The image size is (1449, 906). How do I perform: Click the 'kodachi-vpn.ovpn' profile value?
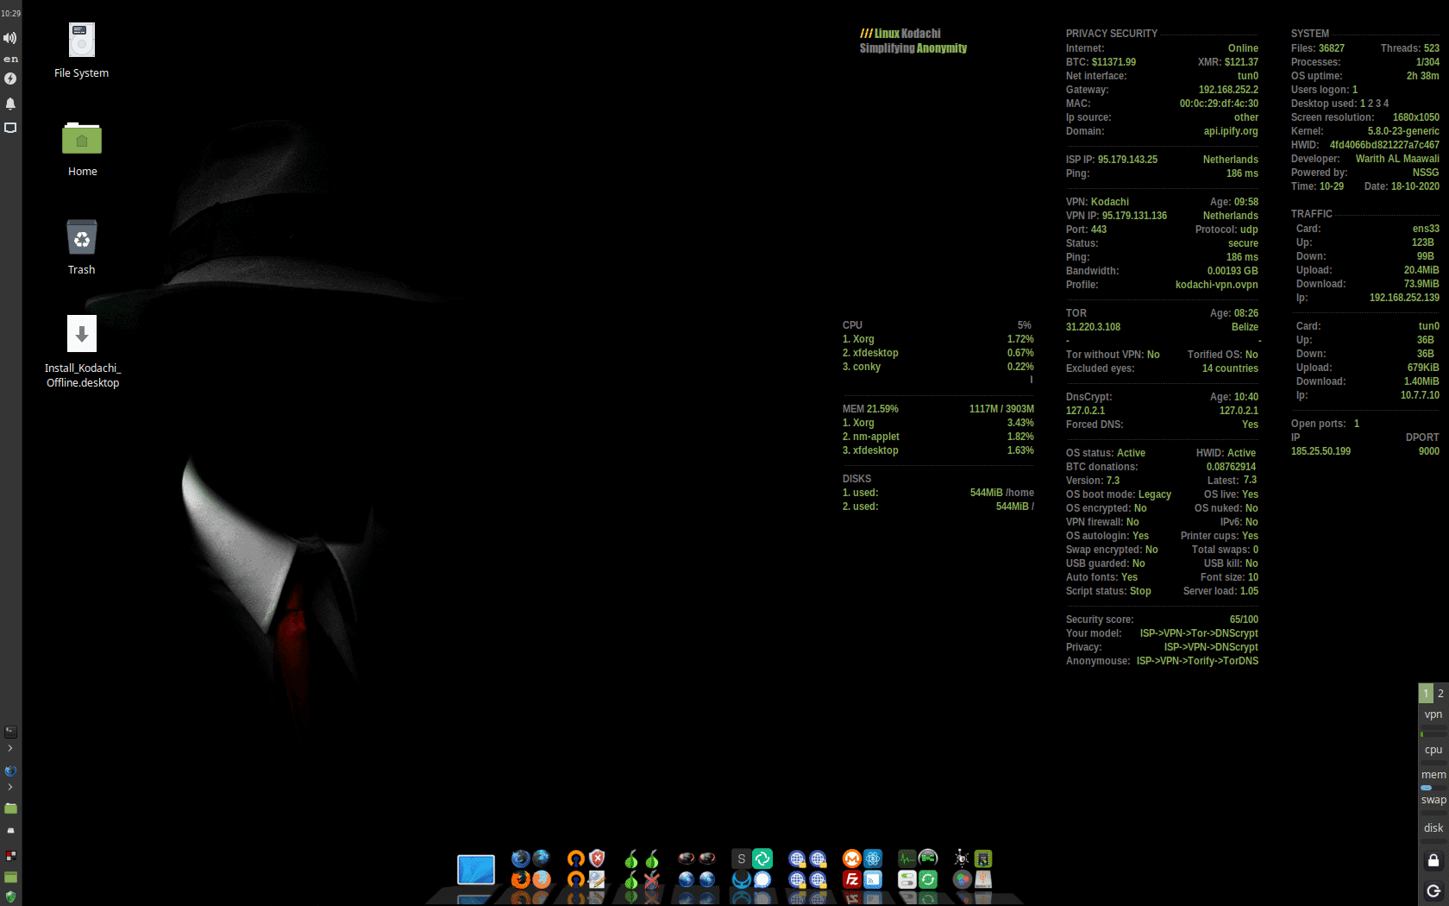tap(1217, 285)
